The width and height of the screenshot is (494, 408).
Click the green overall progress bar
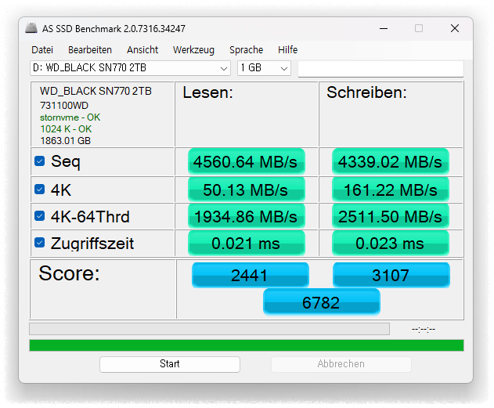(247, 345)
